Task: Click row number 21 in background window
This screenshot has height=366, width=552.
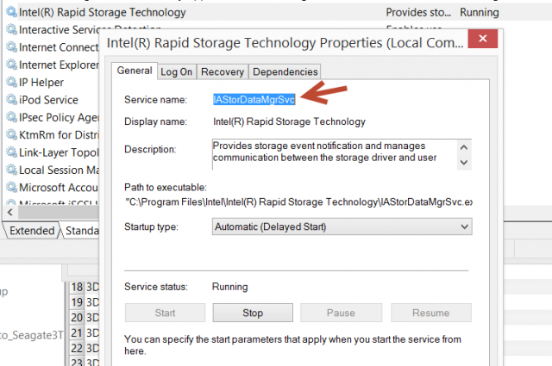Action: (x=77, y=333)
